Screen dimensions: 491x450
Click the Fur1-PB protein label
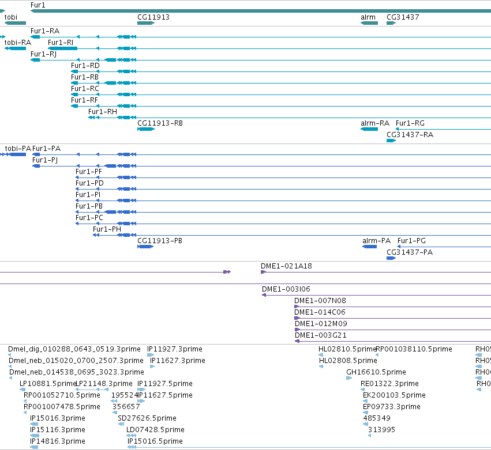(89, 206)
